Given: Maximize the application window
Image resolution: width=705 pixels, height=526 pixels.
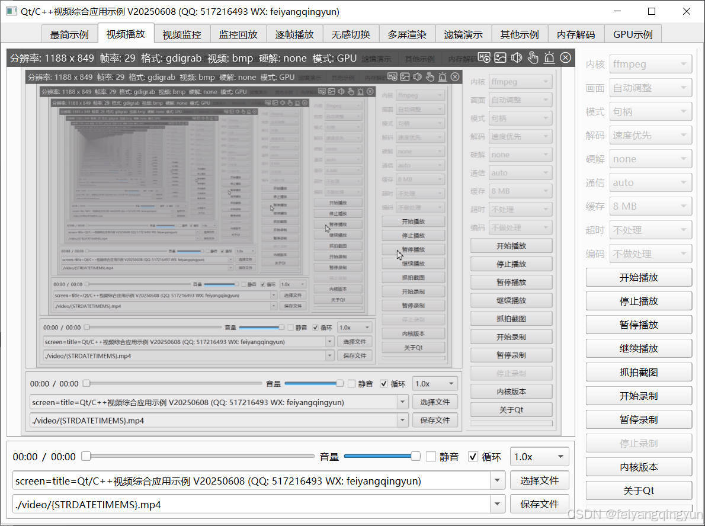Looking at the screenshot, I should click(652, 11).
